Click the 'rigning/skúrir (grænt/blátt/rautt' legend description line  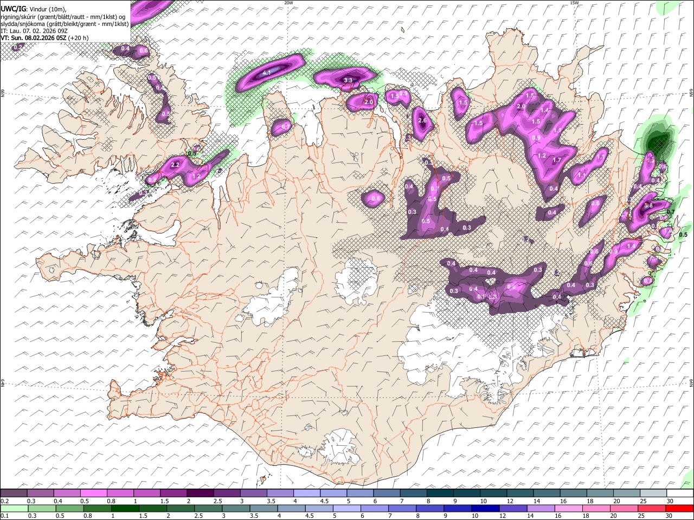pyautogui.click(x=63, y=16)
